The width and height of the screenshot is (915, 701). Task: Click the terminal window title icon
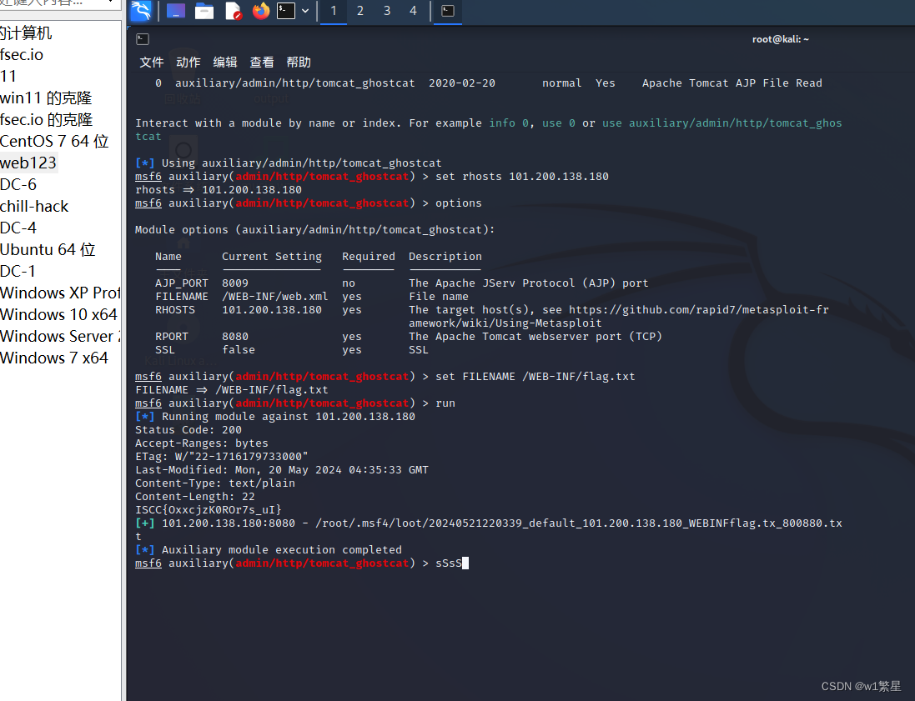(x=143, y=39)
